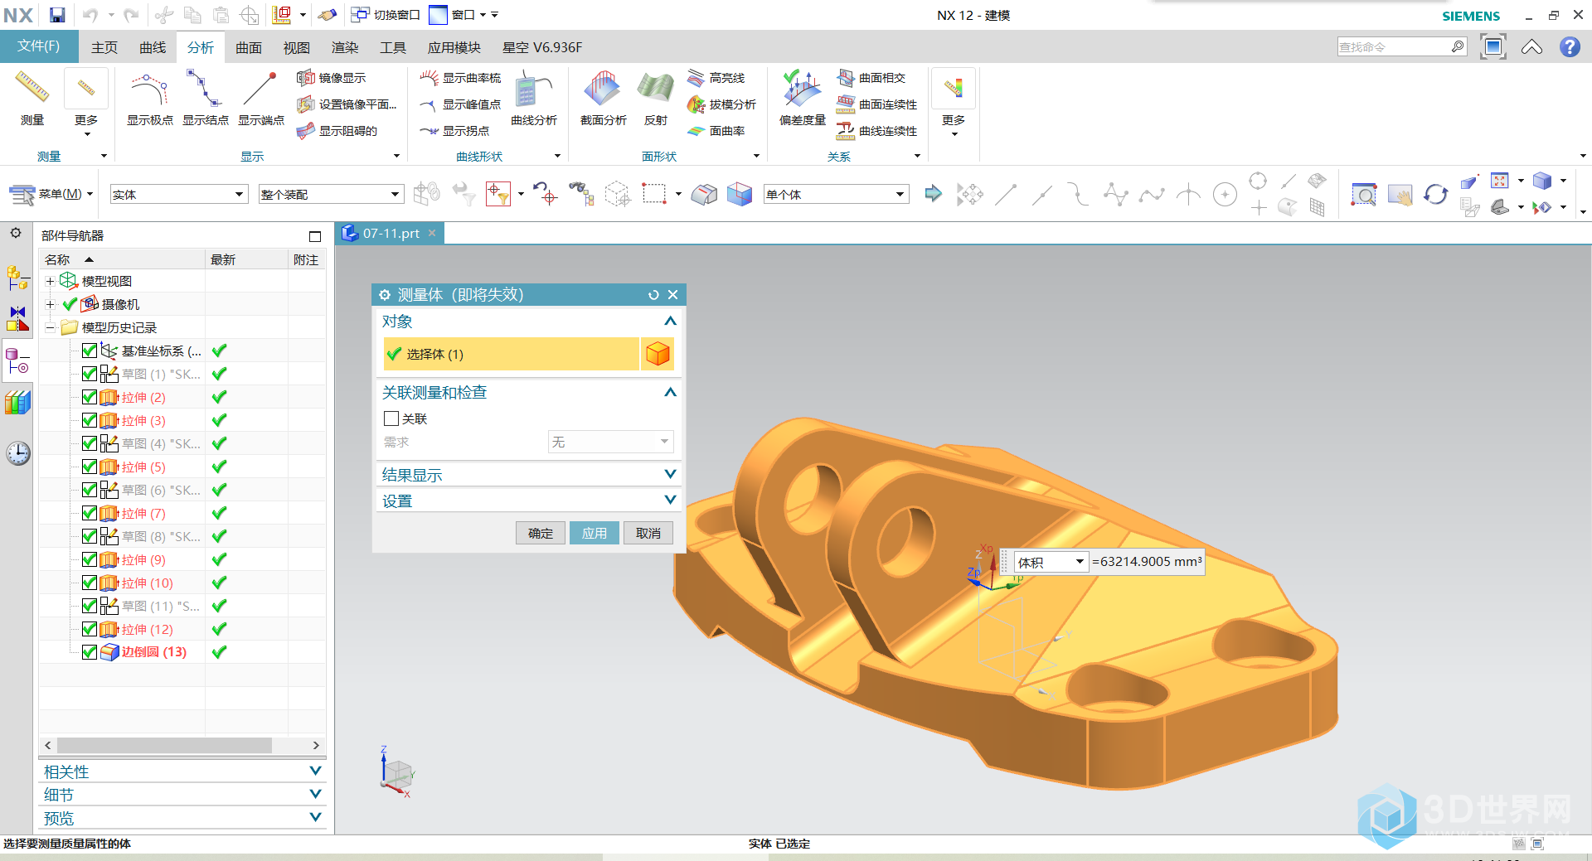Click Surface Continuity (曲面连续性) tool
The width and height of the screenshot is (1592, 861).
(876, 104)
